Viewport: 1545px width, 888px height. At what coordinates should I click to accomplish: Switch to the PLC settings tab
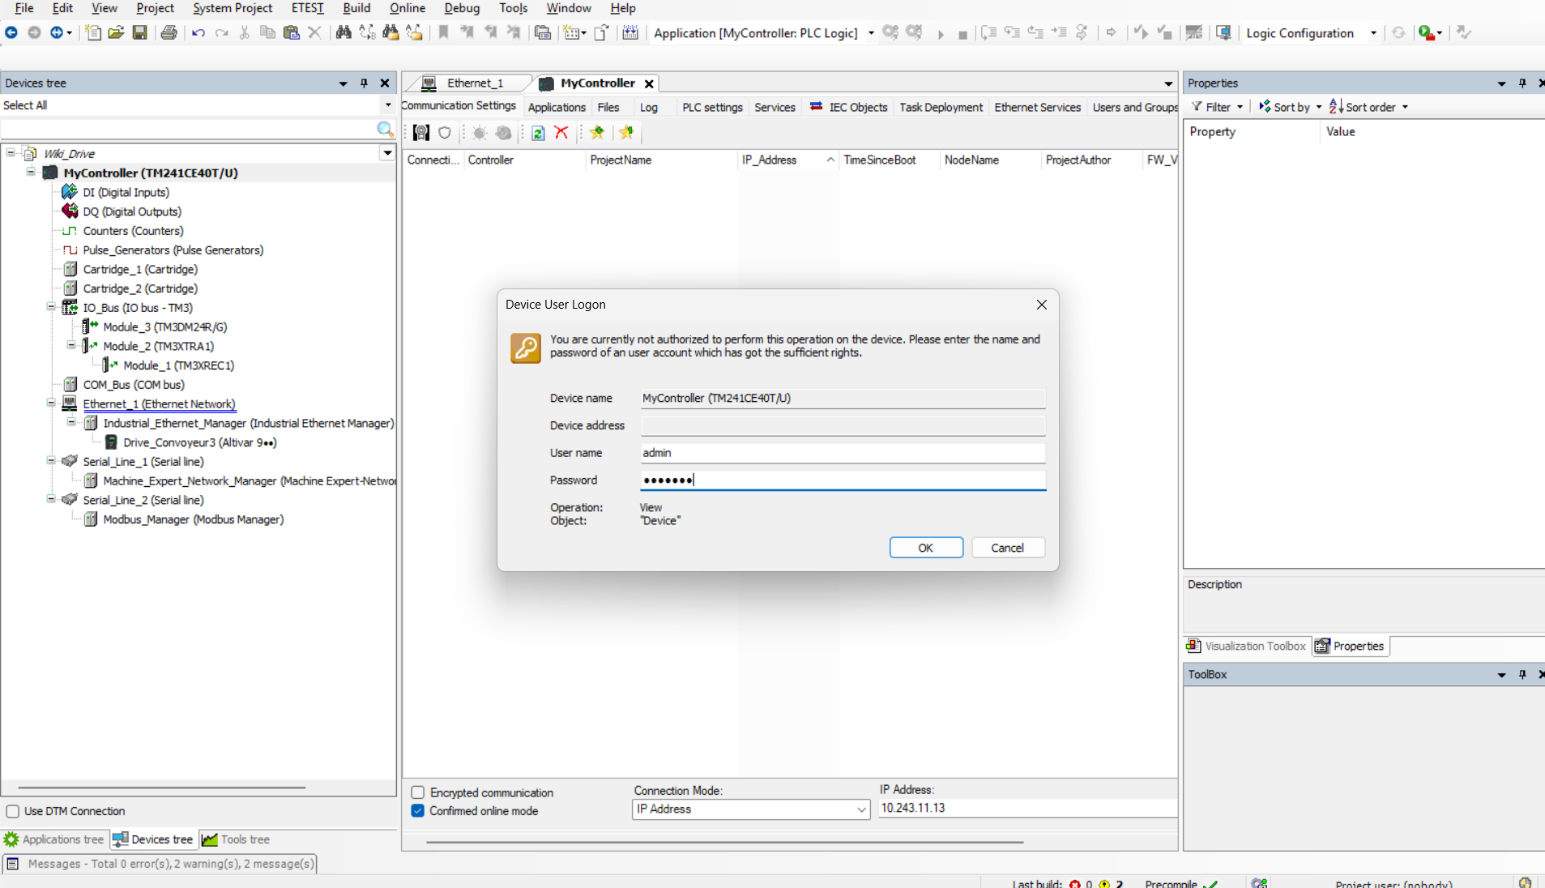[x=711, y=107]
